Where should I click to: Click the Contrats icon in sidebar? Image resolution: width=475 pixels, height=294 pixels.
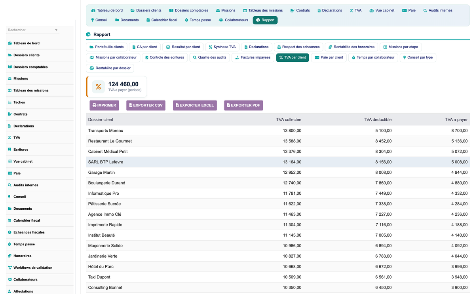9,114
